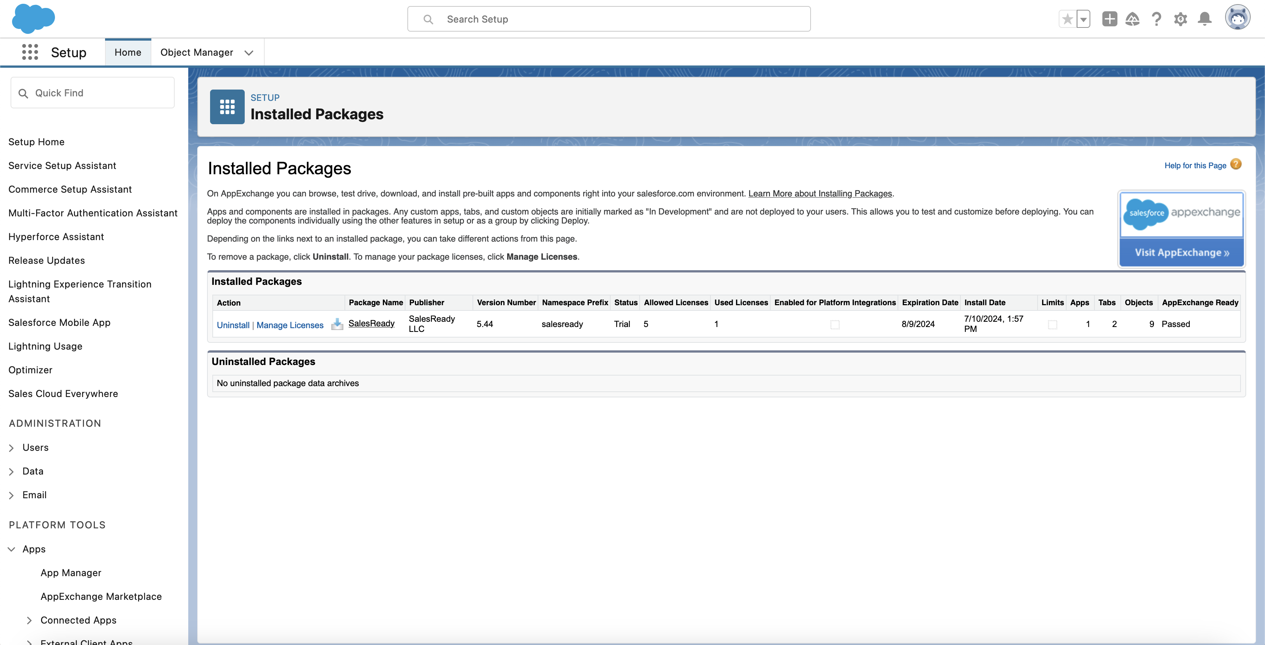Image resolution: width=1265 pixels, height=645 pixels.
Task: Open the Help question mark icon
Action: click(x=1157, y=19)
